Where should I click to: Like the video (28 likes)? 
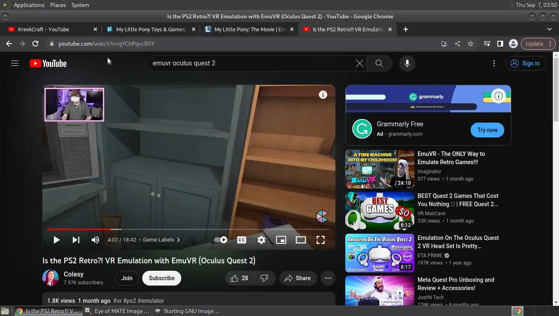pyautogui.click(x=239, y=278)
